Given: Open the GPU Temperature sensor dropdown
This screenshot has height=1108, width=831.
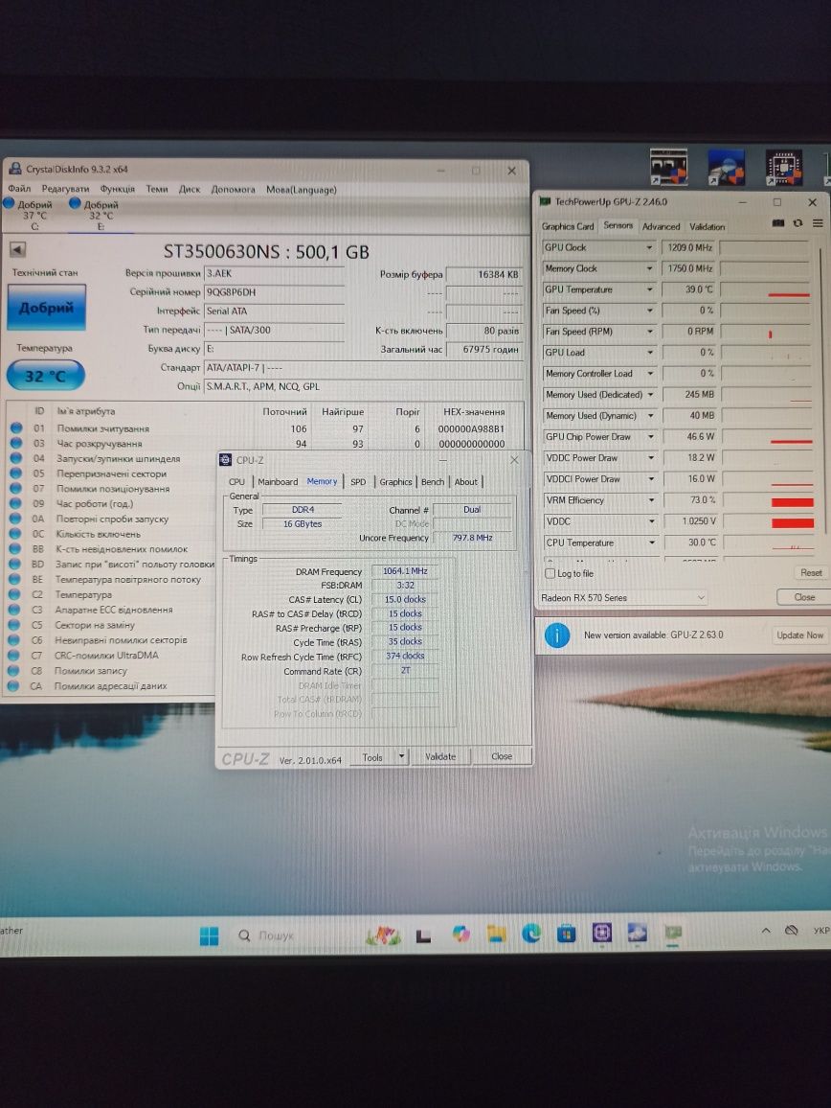Looking at the screenshot, I should [649, 289].
